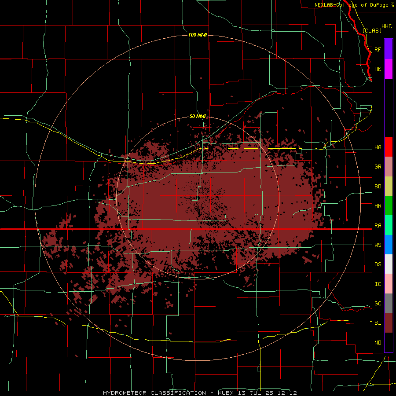Viewport: 396px width, 396px height.
Task: Click the HHC product code label
Action: 386,26
